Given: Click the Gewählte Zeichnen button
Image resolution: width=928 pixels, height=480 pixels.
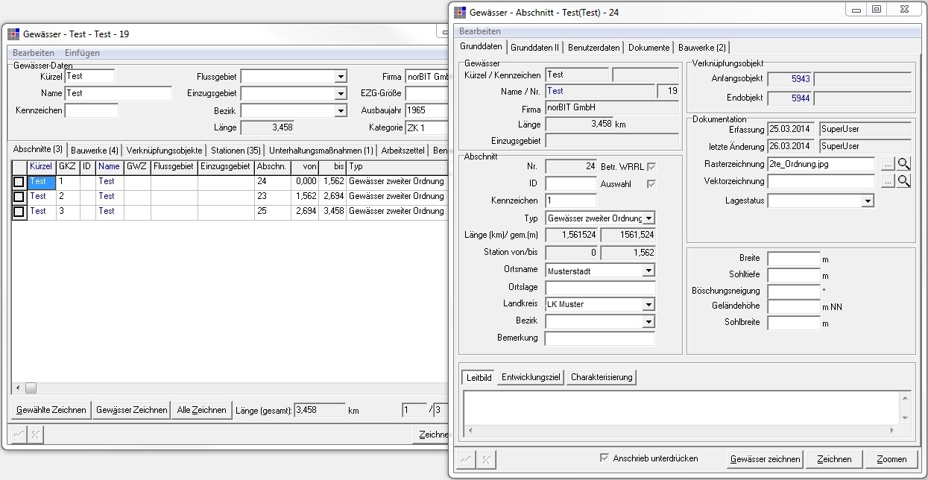Looking at the screenshot, I should [x=51, y=410].
